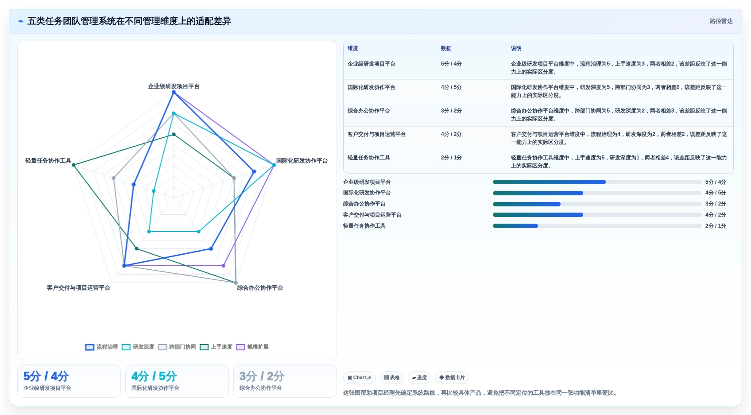Click the teal data point on the 轻量任务协作工具 axis tip
The width and height of the screenshot is (751, 415).
pyautogui.click(x=74, y=165)
